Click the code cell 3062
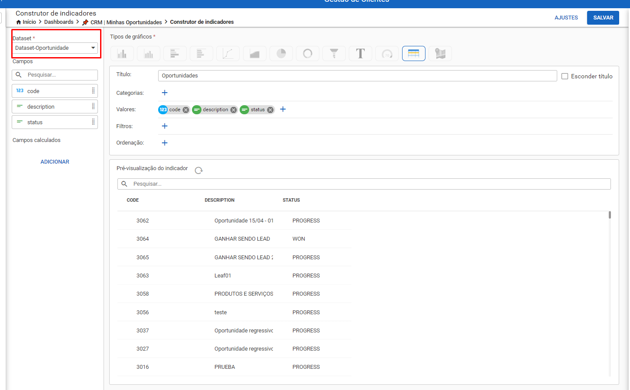 pos(143,221)
